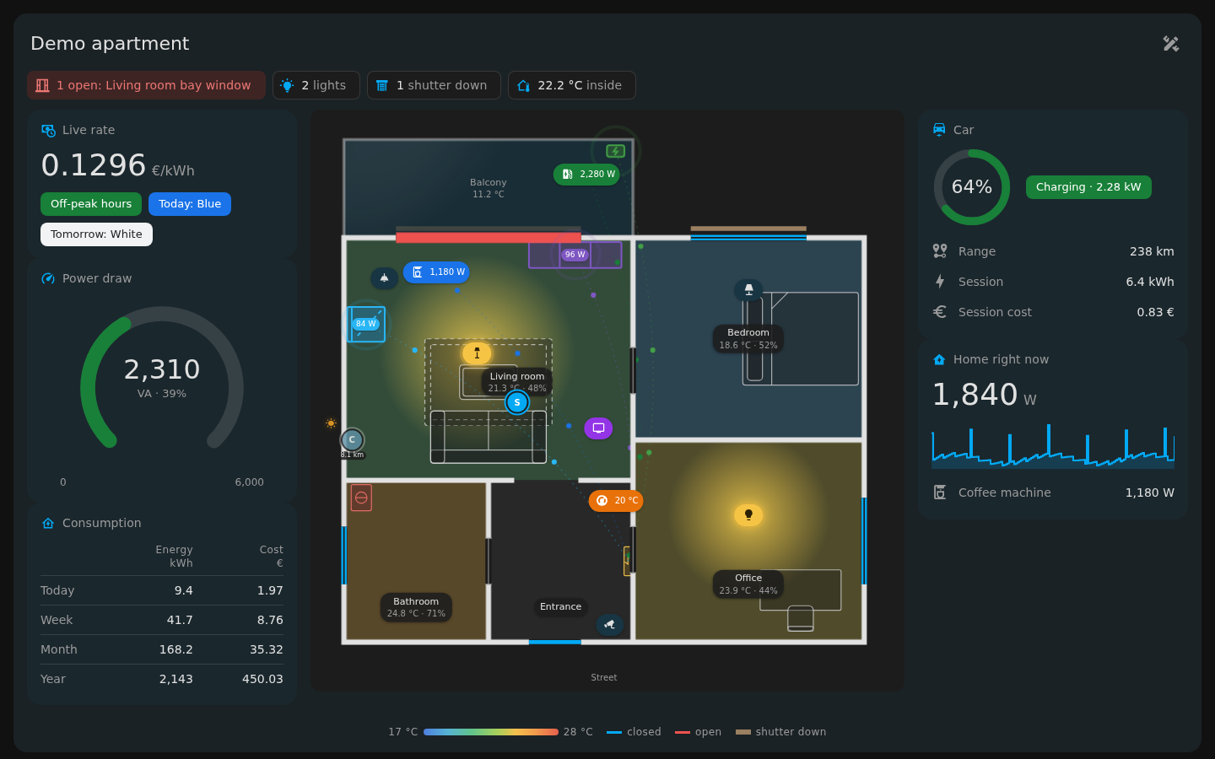Click the Home right now icon
1215x759 pixels.
939,359
